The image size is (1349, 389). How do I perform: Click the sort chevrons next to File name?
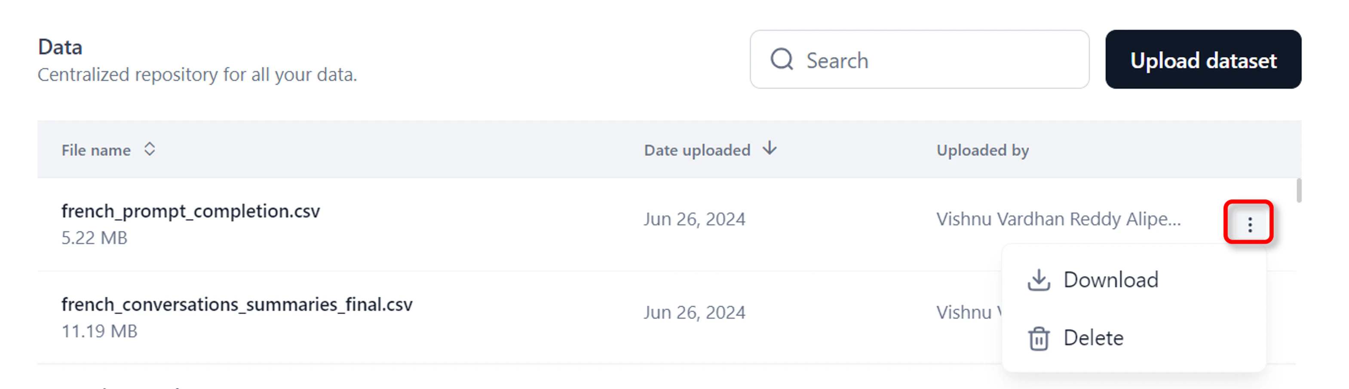tap(150, 149)
